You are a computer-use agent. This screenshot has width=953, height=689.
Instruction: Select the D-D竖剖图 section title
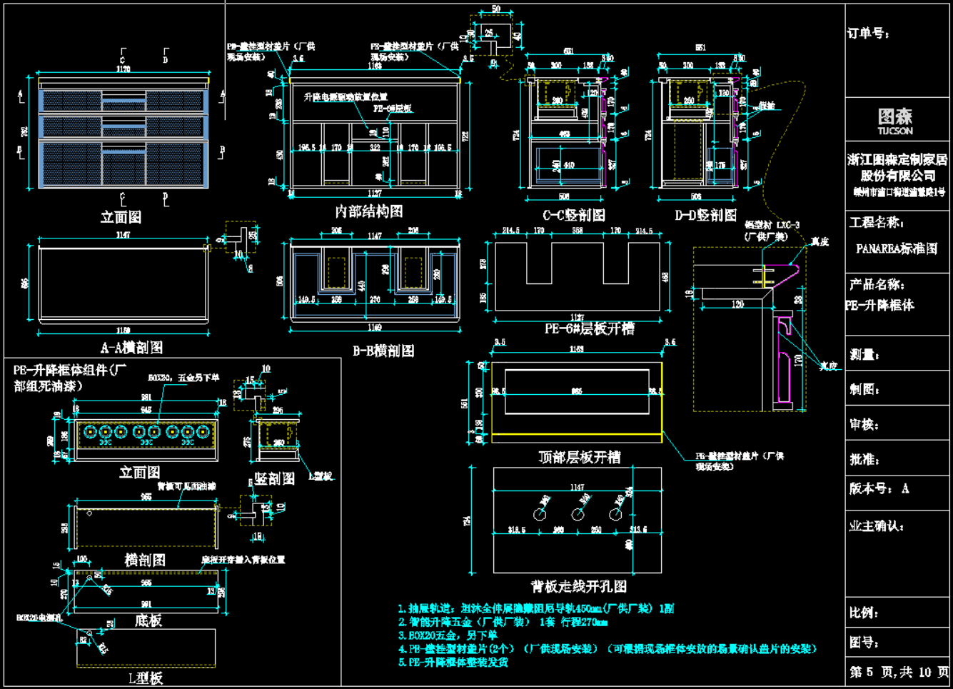point(705,215)
